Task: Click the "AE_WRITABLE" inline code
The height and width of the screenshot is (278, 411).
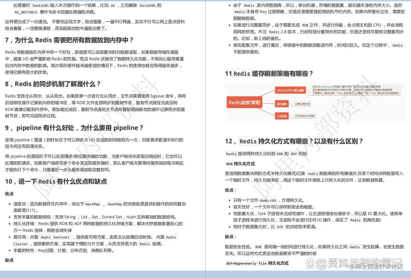Action: coord(26,12)
